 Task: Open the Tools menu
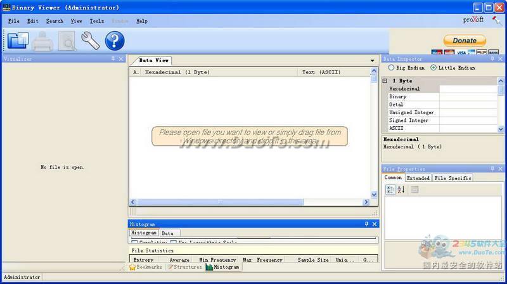(x=96, y=21)
